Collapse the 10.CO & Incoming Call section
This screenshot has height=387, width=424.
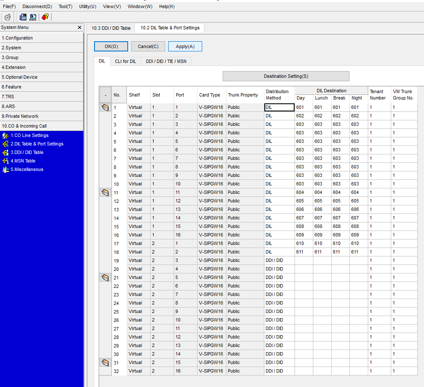pos(42,126)
